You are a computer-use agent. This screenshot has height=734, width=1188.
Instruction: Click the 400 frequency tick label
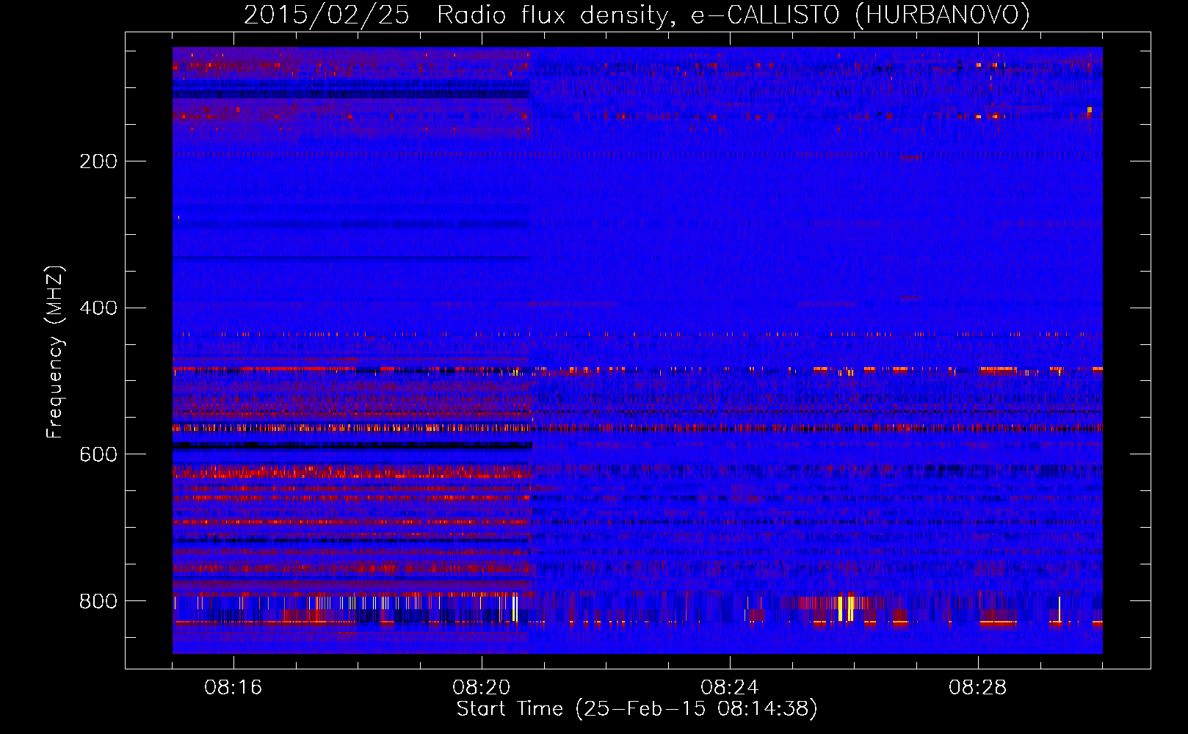click(x=98, y=308)
